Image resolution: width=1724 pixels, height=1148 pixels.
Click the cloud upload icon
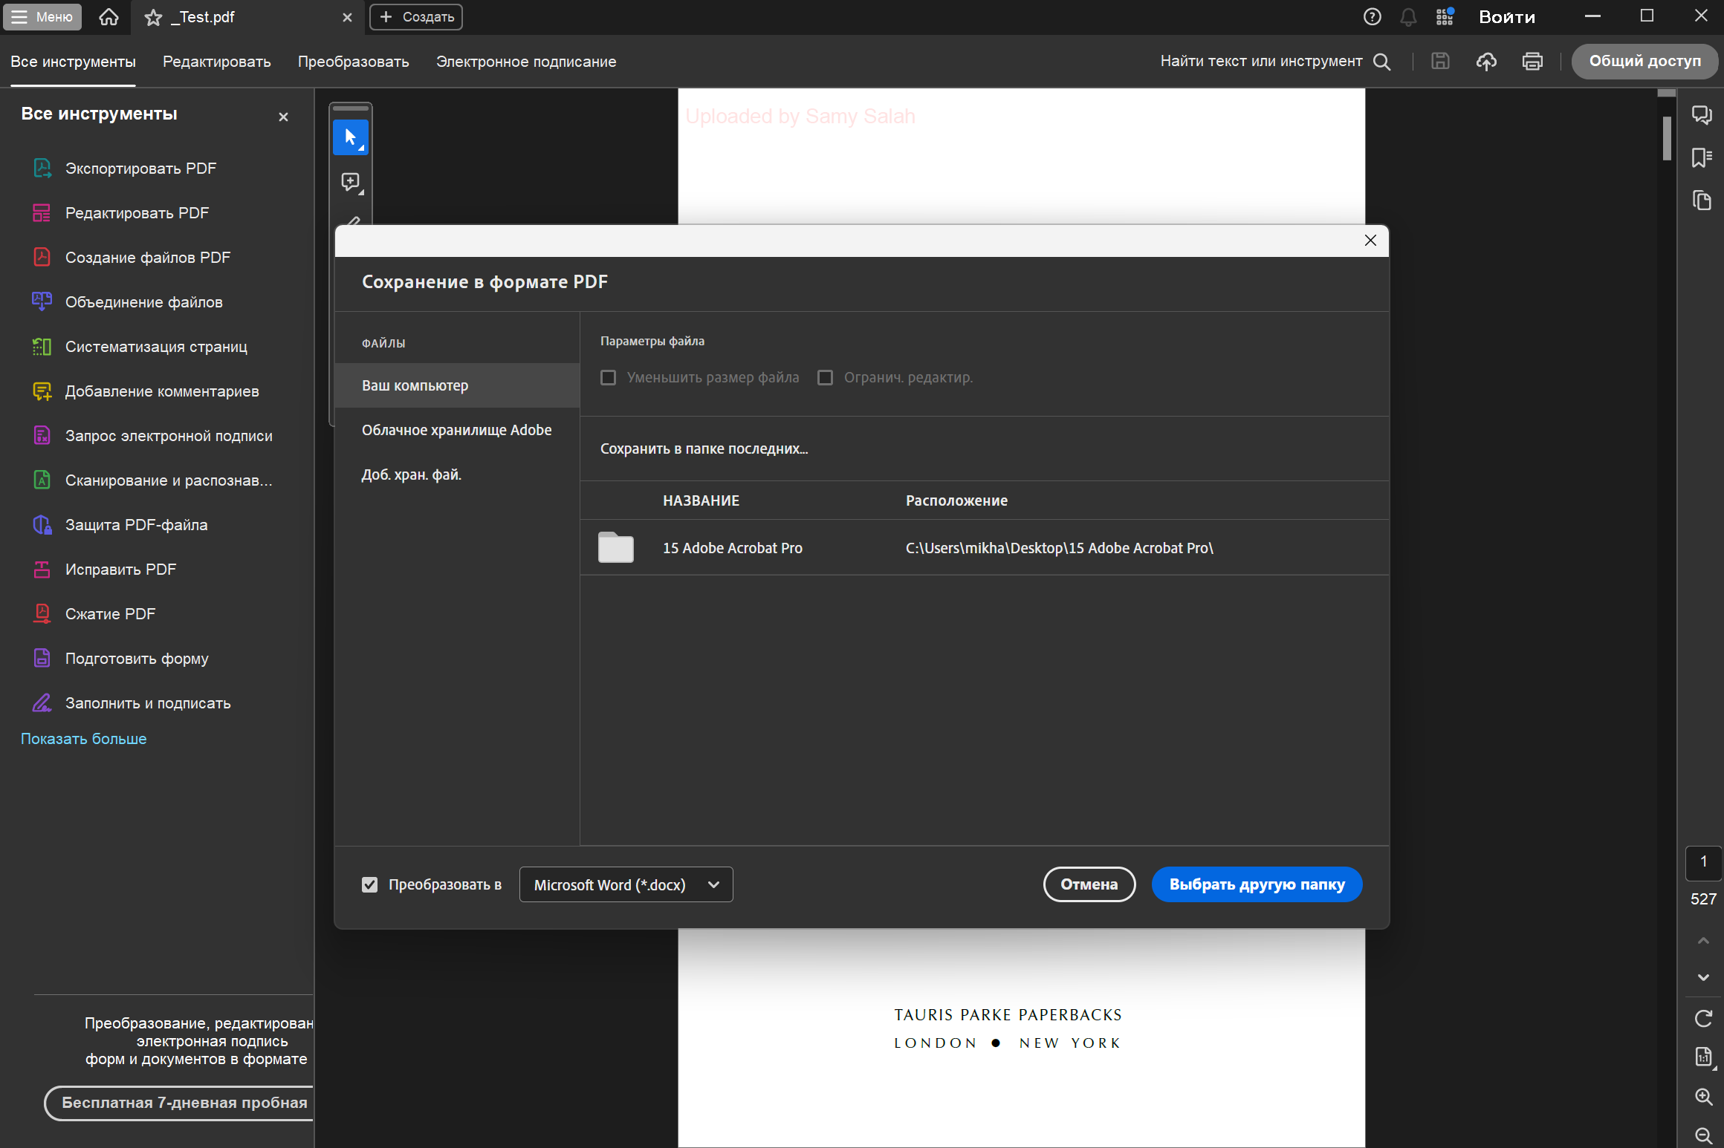pyautogui.click(x=1485, y=62)
